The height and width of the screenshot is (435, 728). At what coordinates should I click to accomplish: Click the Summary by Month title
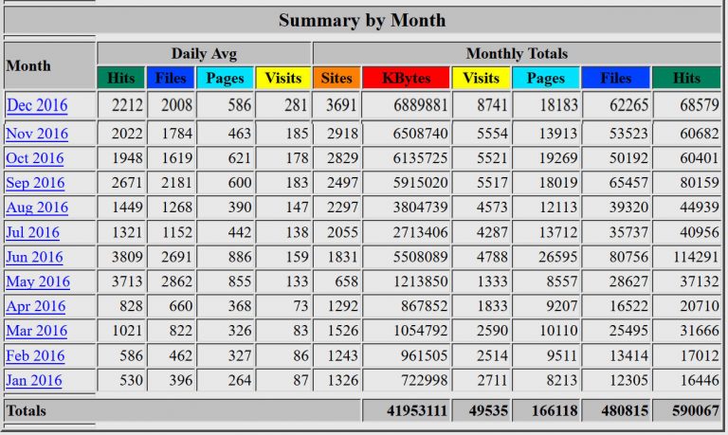click(x=362, y=20)
